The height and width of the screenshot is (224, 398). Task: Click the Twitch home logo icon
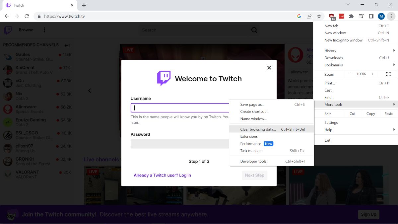point(8,30)
